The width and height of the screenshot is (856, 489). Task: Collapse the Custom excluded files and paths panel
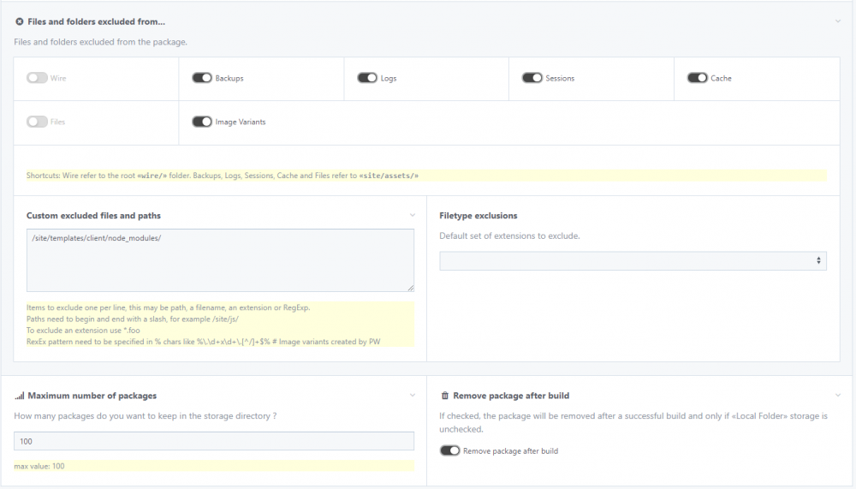413,216
